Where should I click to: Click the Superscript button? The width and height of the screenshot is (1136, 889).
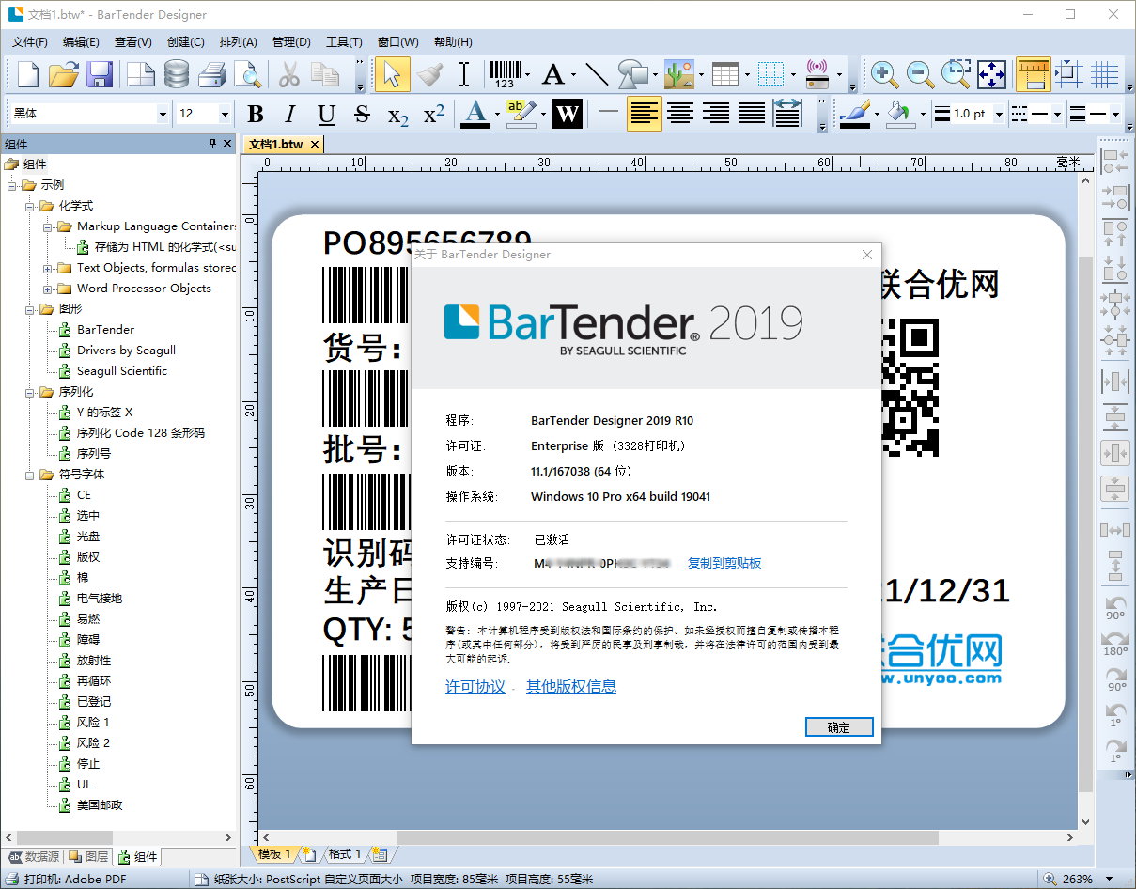pyautogui.click(x=434, y=115)
